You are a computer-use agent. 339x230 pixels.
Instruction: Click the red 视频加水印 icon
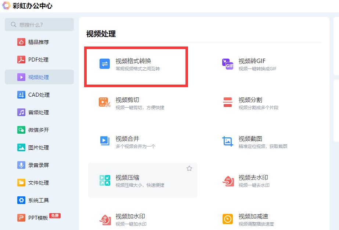[x=105, y=220]
